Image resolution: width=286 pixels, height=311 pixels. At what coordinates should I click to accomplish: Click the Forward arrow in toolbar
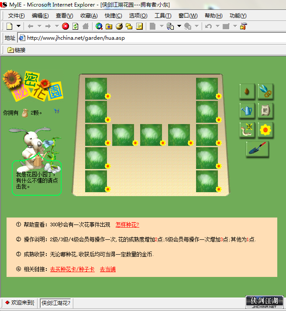point(48,26)
